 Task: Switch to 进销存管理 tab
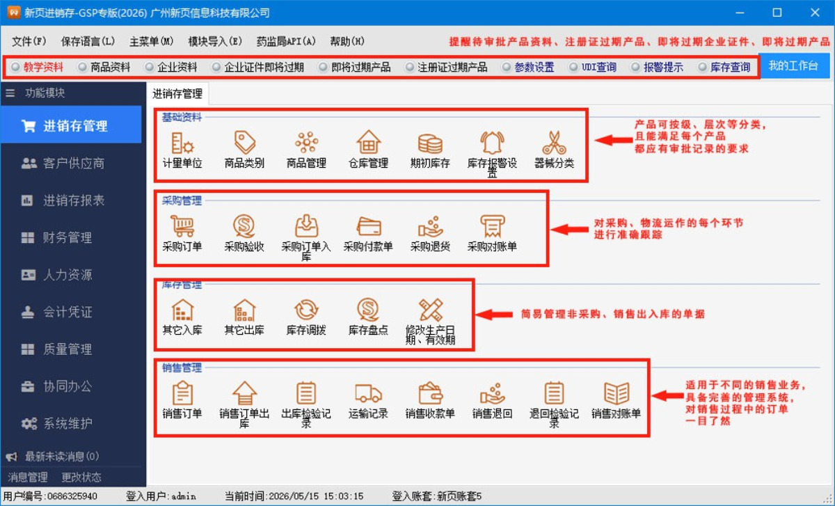(177, 93)
